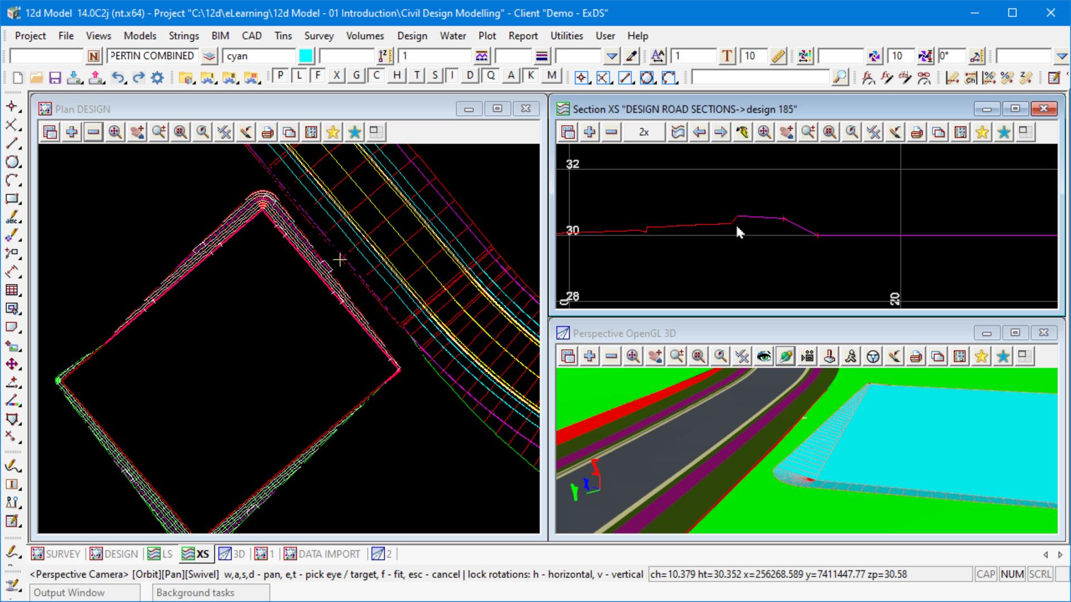Viewport: 1071px width, 602px height.
Task: Click the Save project icon
Action: tap(55, 77)
